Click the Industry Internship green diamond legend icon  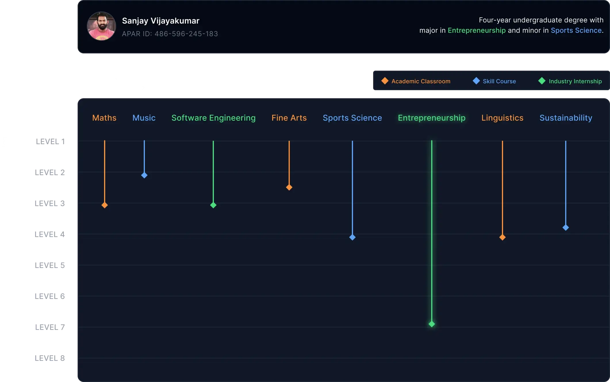pyautogui.click(x=542, y=81)
